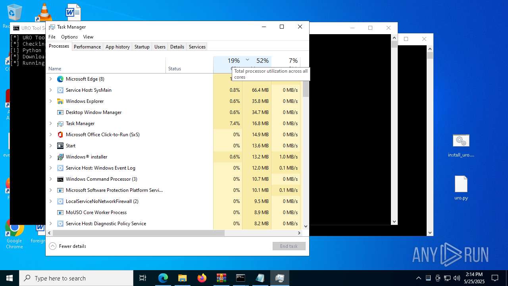This screenshot has height=286, width=508.
Task: Switch to the Details tab
Action: point(177,47)
